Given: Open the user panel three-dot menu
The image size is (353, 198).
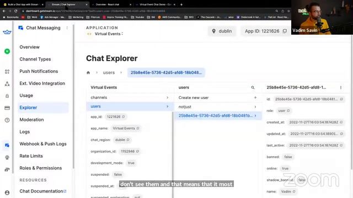Looking at the screenshot, I should pos(341,87).
